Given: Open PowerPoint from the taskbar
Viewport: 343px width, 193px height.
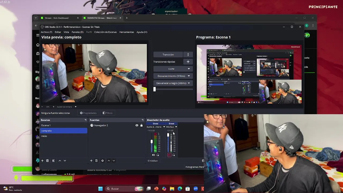Looking at the screenshot, I should point(156,189).
